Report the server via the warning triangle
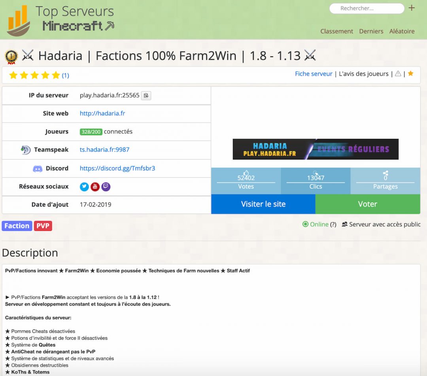This screenshot has height=376, width=427. (398, 74)
